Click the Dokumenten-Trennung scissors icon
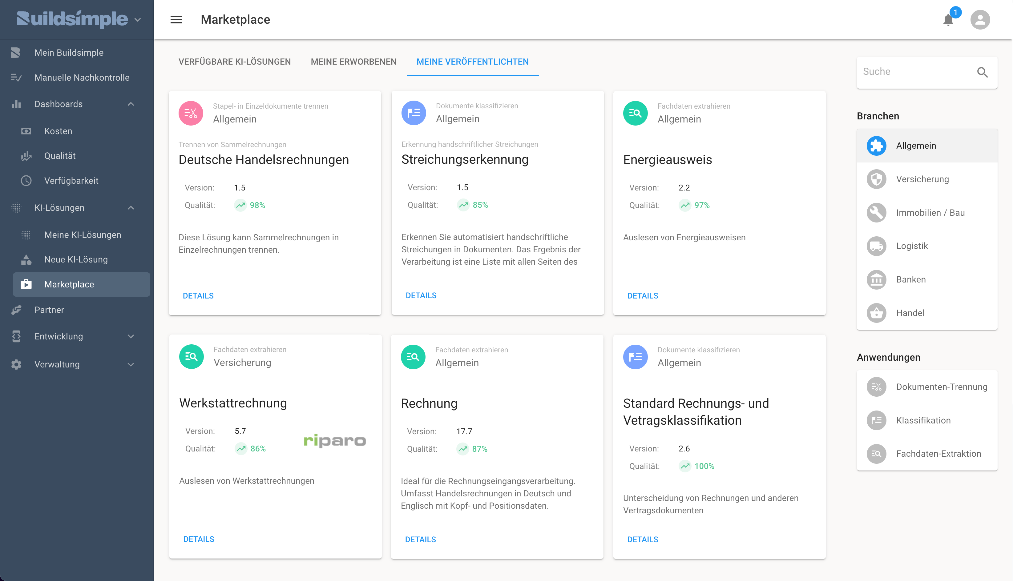Screen dimensions: 1013x581 (x=876, y=387)
